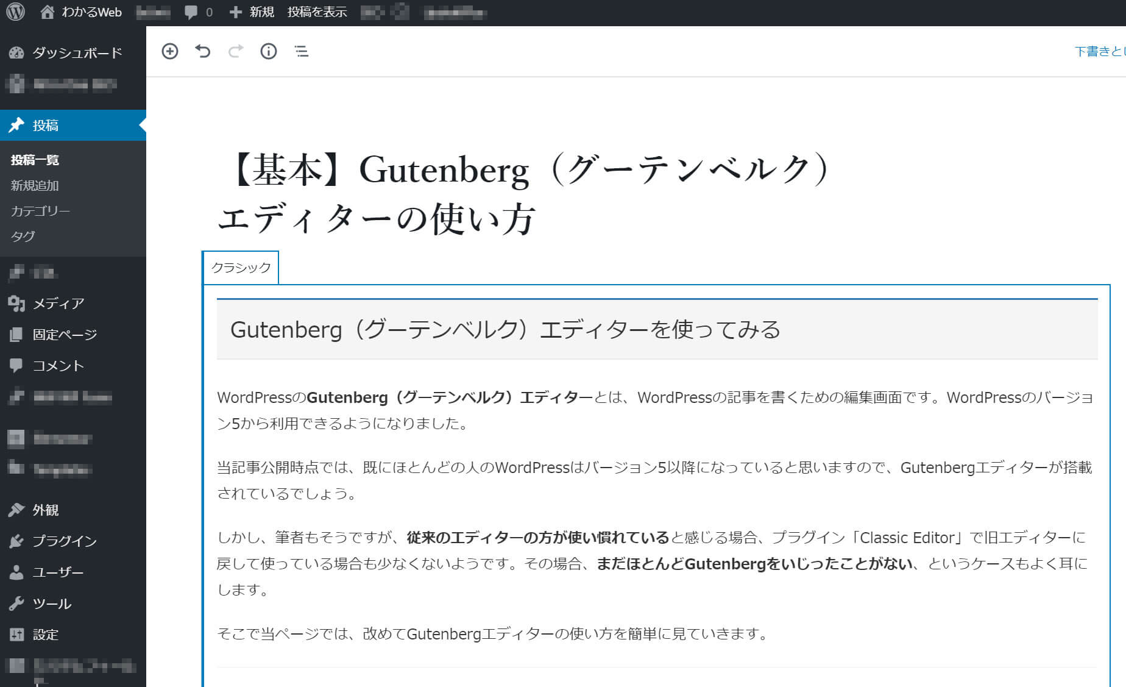
Task: Click the add block plus icon
Action: (170, 51)
